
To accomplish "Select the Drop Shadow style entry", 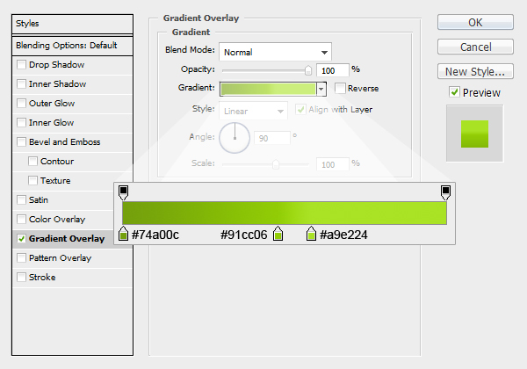I will (x=56, y=64).
